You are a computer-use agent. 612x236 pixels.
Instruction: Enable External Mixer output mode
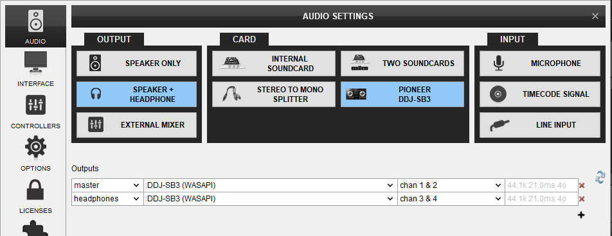(x=136, y=125)
